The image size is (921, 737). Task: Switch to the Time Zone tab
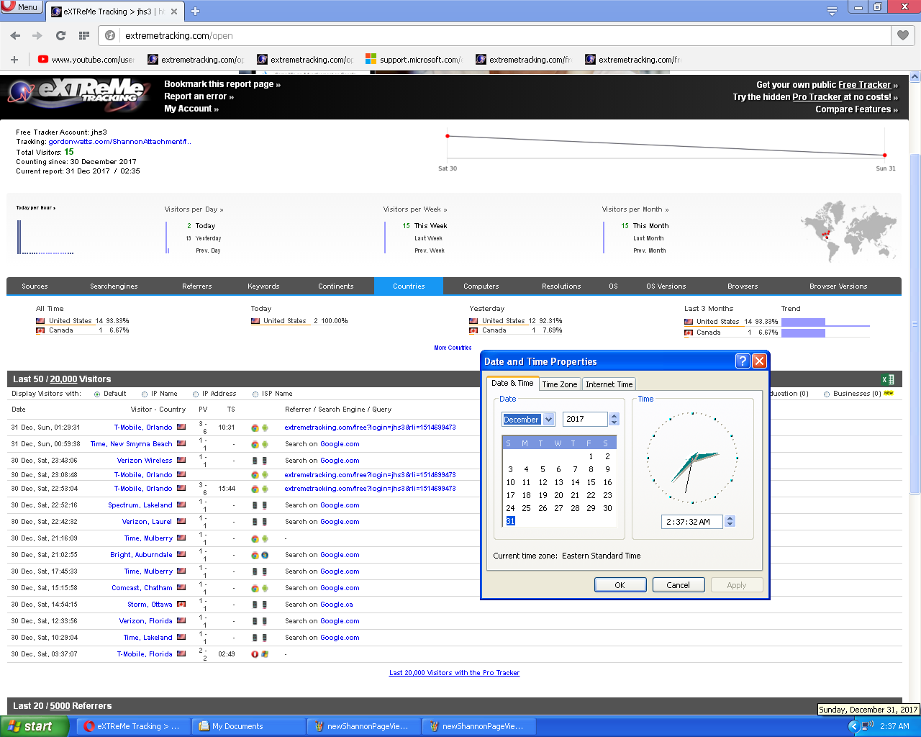coord(559,384)
